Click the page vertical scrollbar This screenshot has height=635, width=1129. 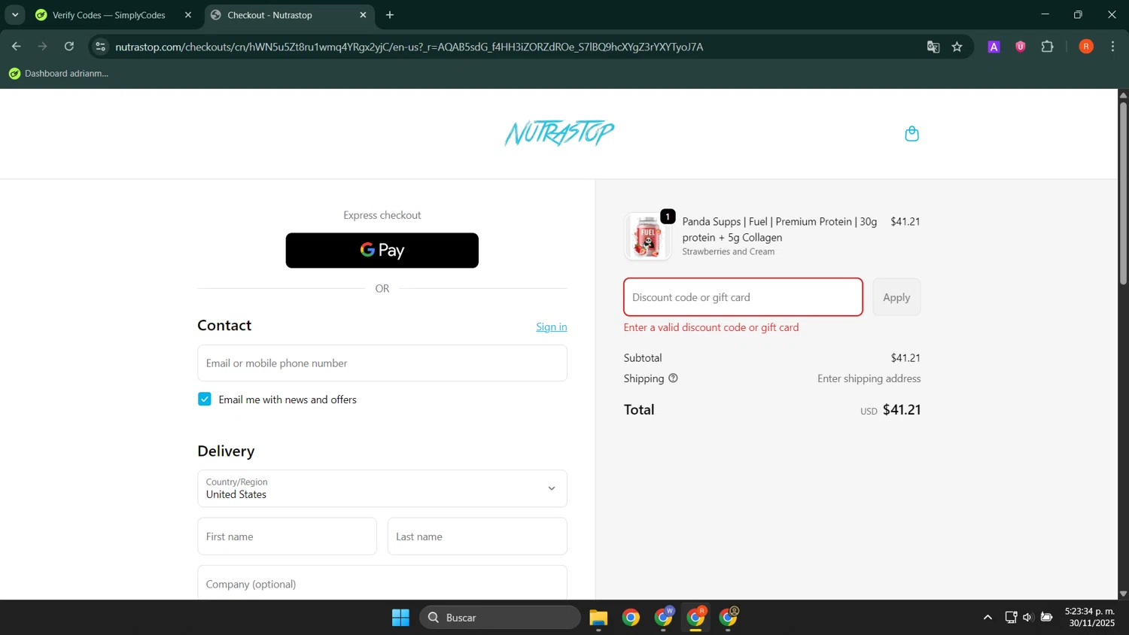pyautogui.click(x=1123, y=193)
